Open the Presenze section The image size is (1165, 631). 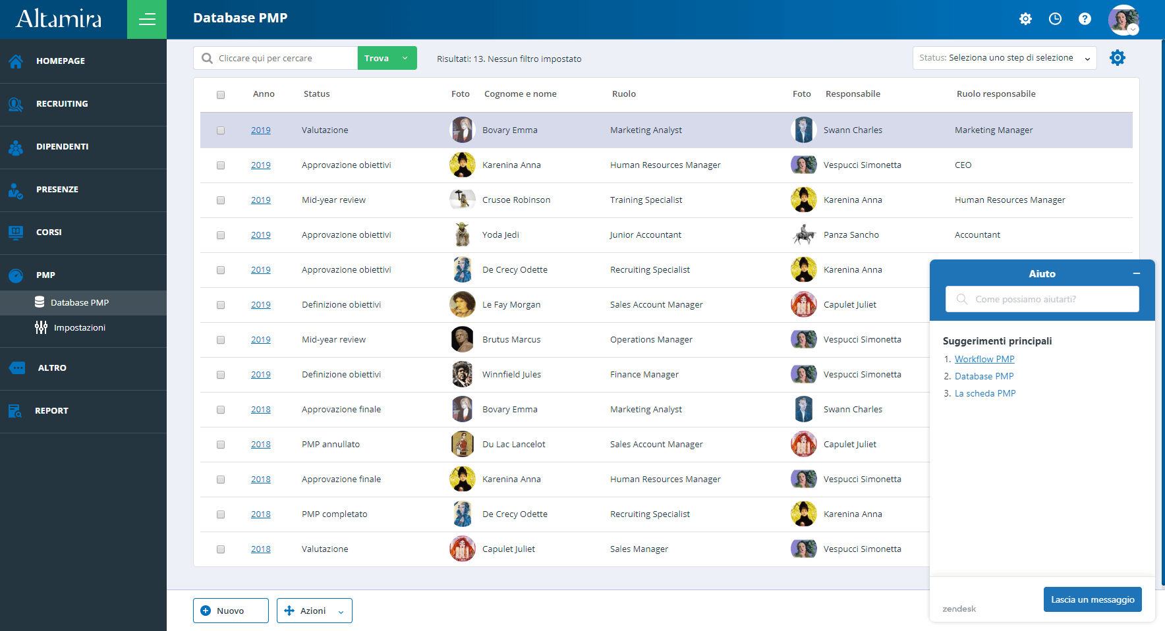point(57,189)
